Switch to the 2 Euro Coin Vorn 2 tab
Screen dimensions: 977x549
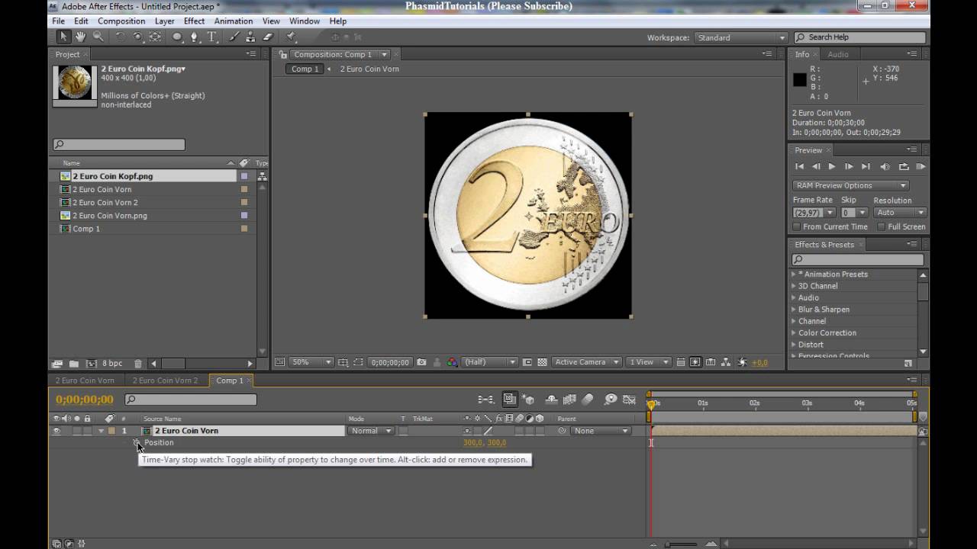coord(165,380)
